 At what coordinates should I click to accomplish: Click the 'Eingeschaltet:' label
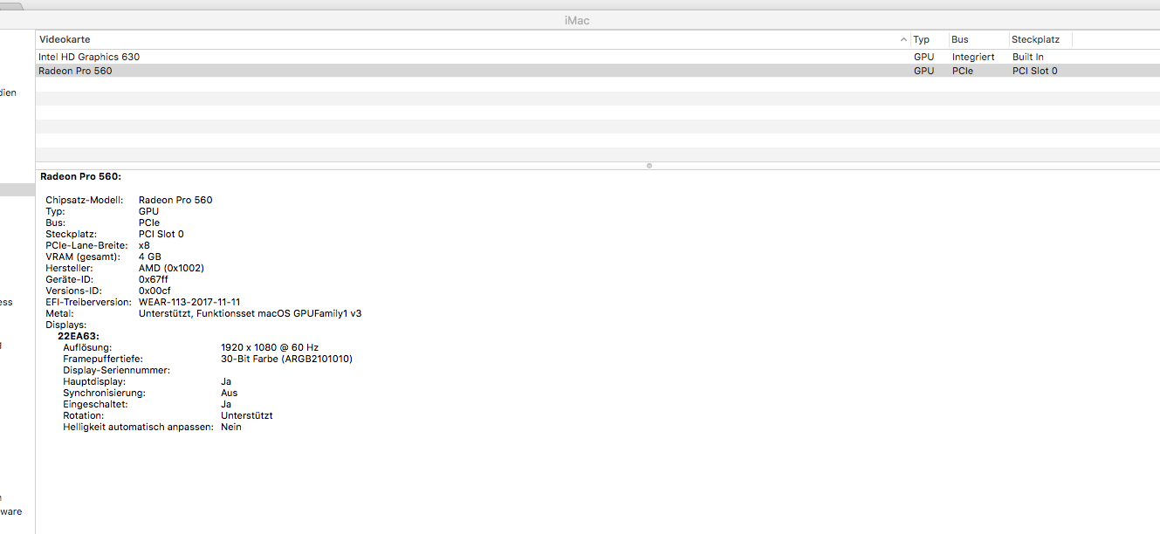(x=95, y=404)
